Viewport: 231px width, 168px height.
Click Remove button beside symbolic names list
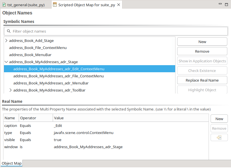click(x=202, y=51)
